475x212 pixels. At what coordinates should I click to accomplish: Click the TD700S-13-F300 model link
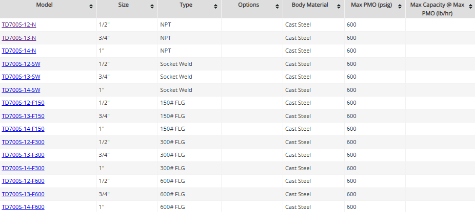tap(23, 155)
